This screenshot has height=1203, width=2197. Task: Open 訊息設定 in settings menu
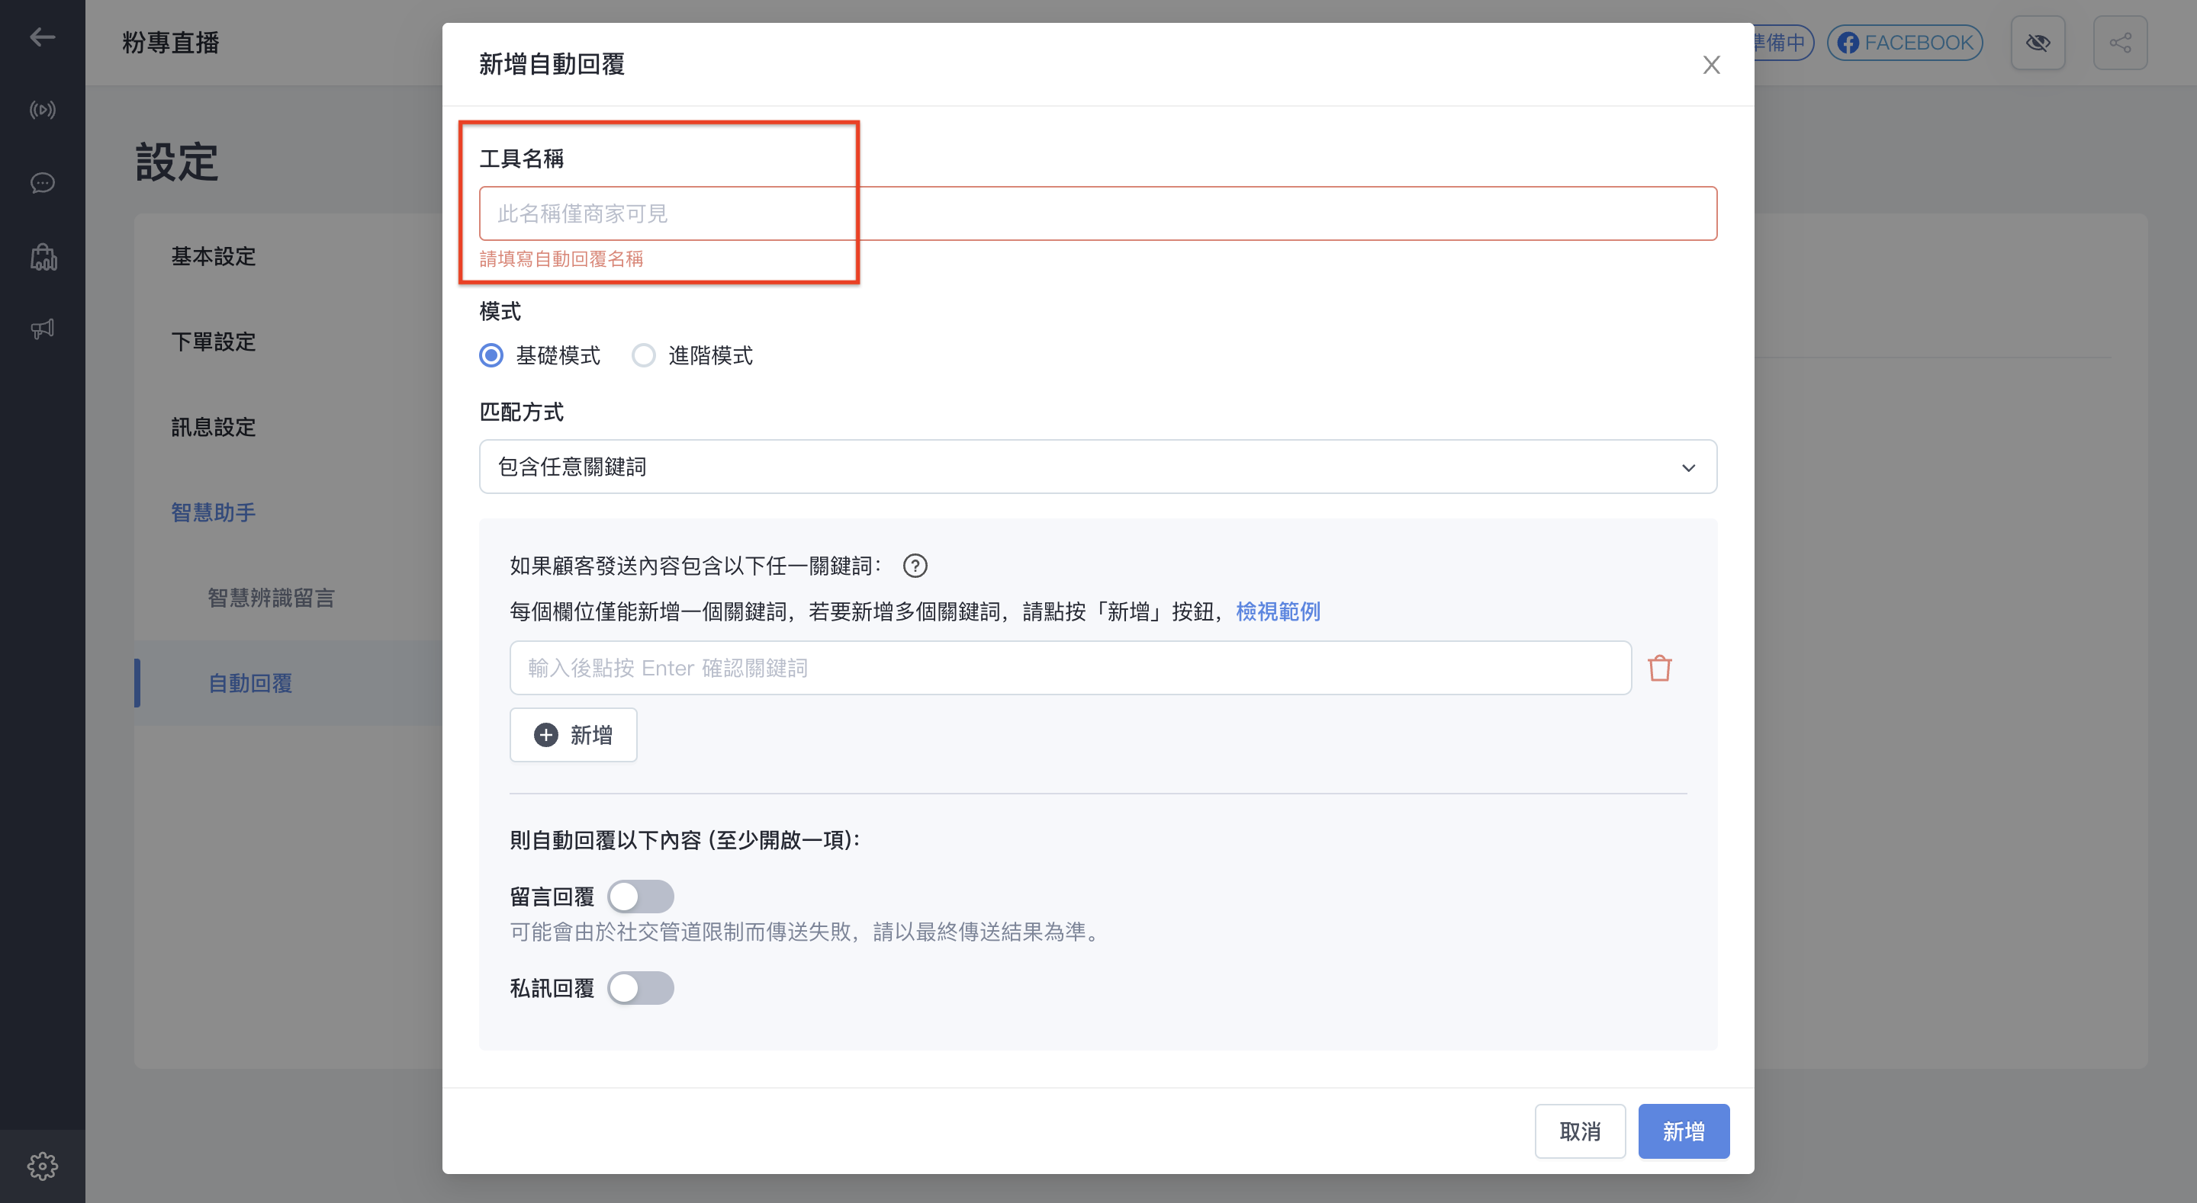pos(214,427)
